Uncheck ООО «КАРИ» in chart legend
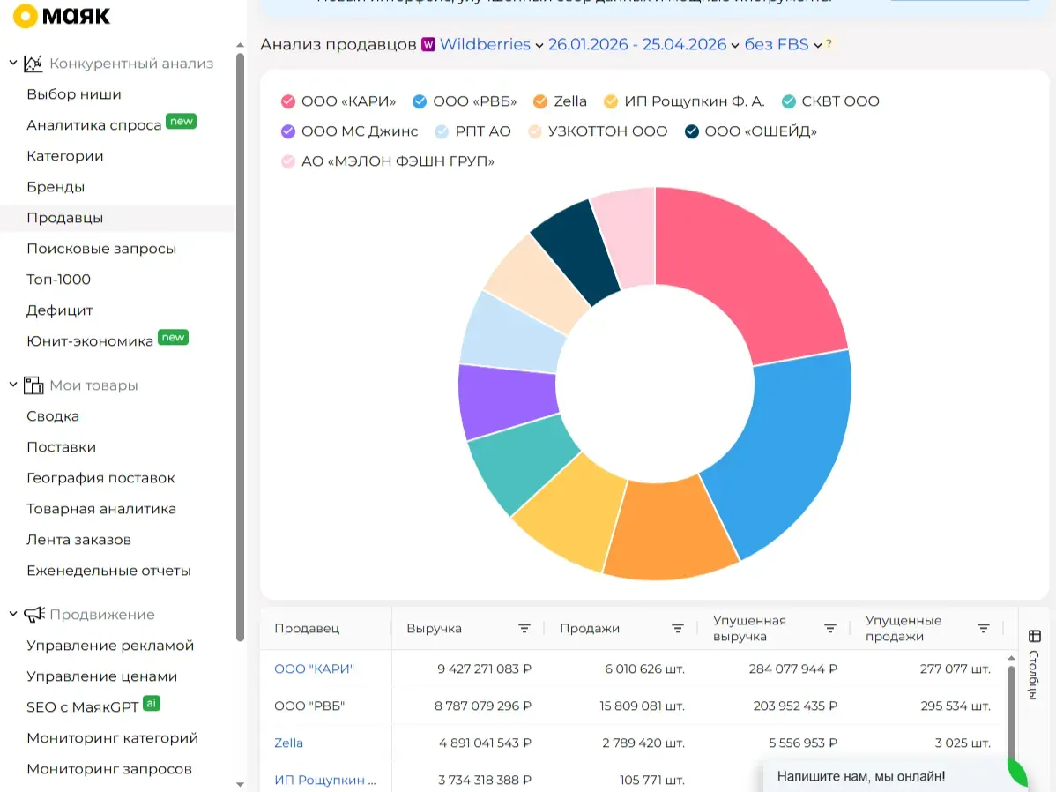Viewport: 1056px width, 792px height. (x=288, y=101)
